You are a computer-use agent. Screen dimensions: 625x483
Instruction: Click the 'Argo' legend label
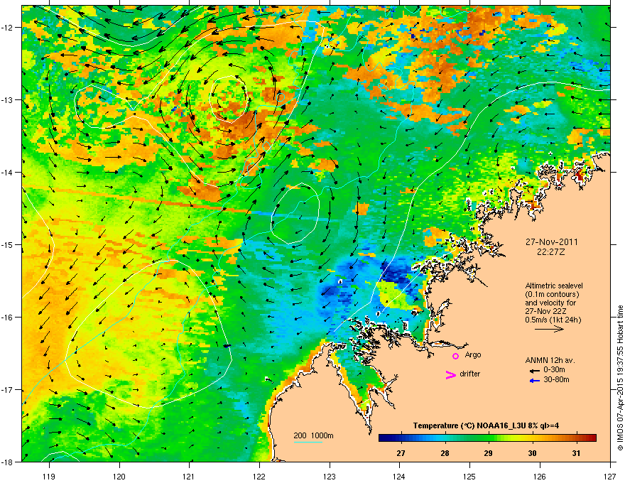pos(473,354)
